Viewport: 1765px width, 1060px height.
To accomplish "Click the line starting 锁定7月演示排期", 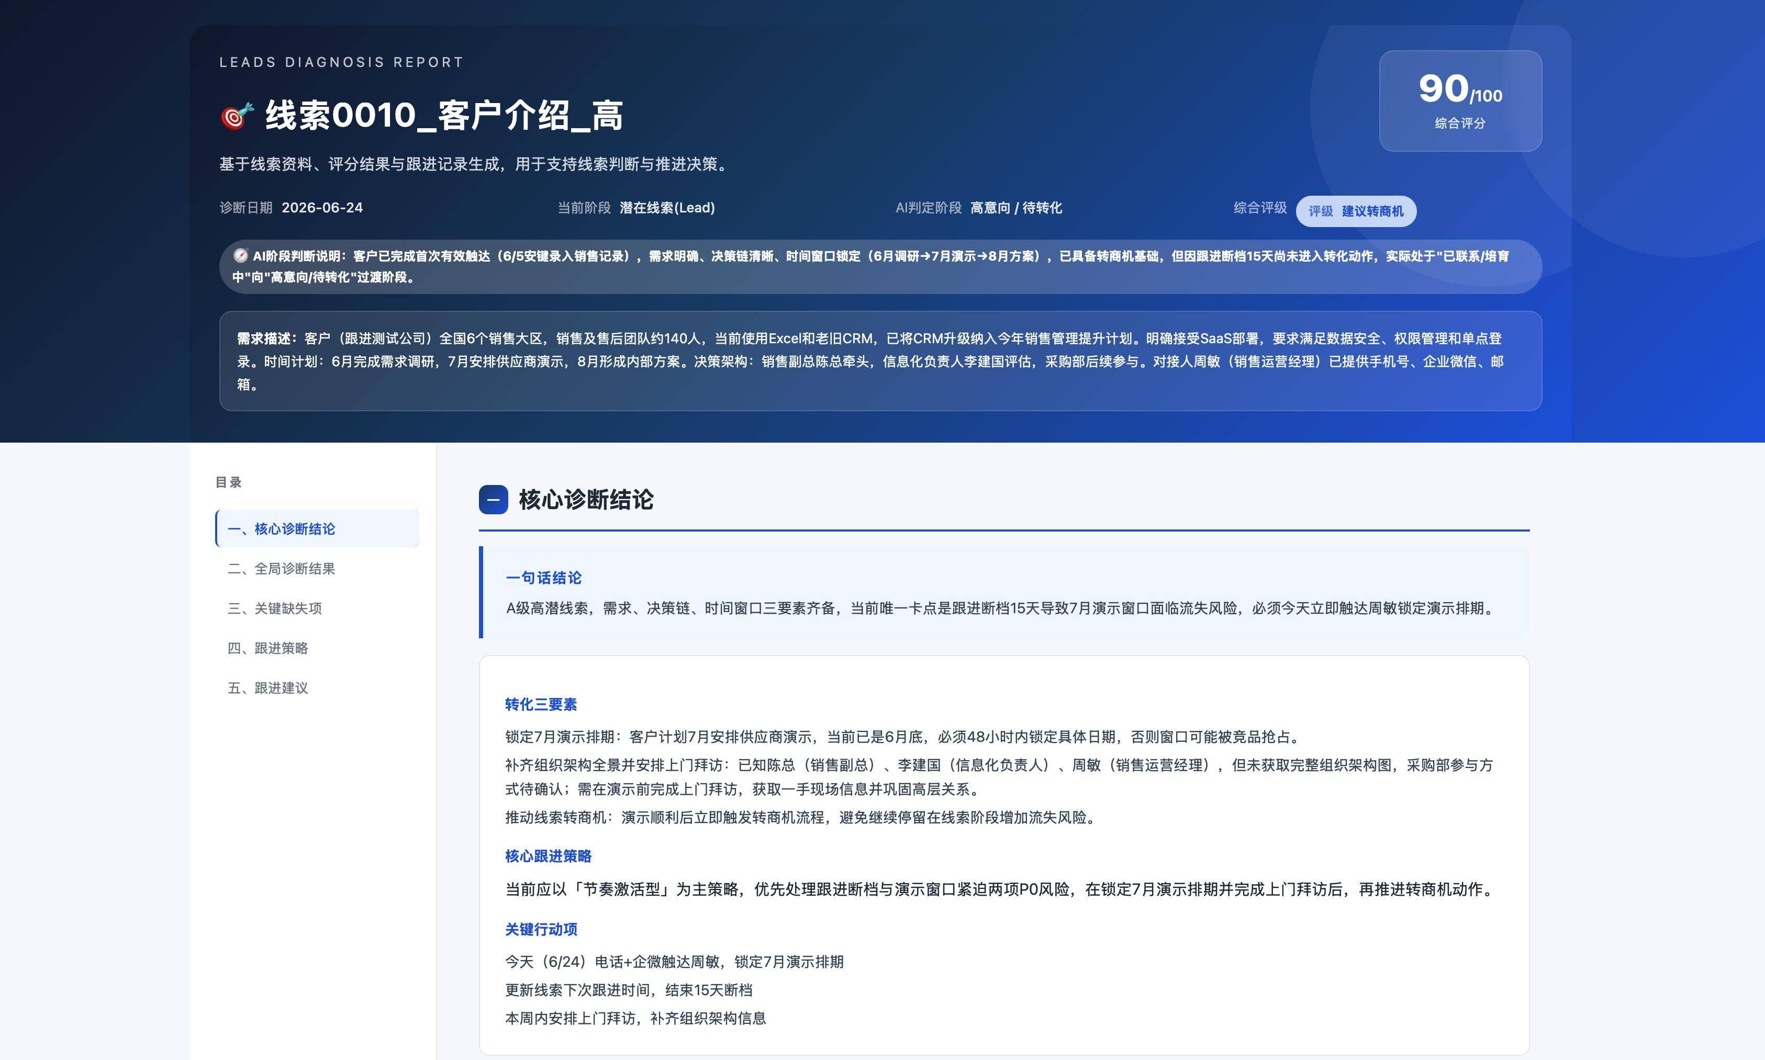I will coord(904,737).
